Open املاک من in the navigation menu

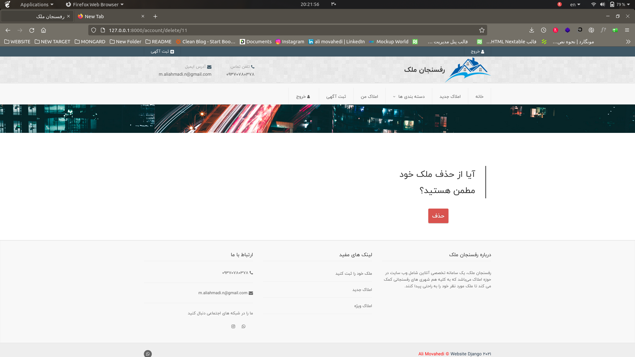[x=369, y=97]
